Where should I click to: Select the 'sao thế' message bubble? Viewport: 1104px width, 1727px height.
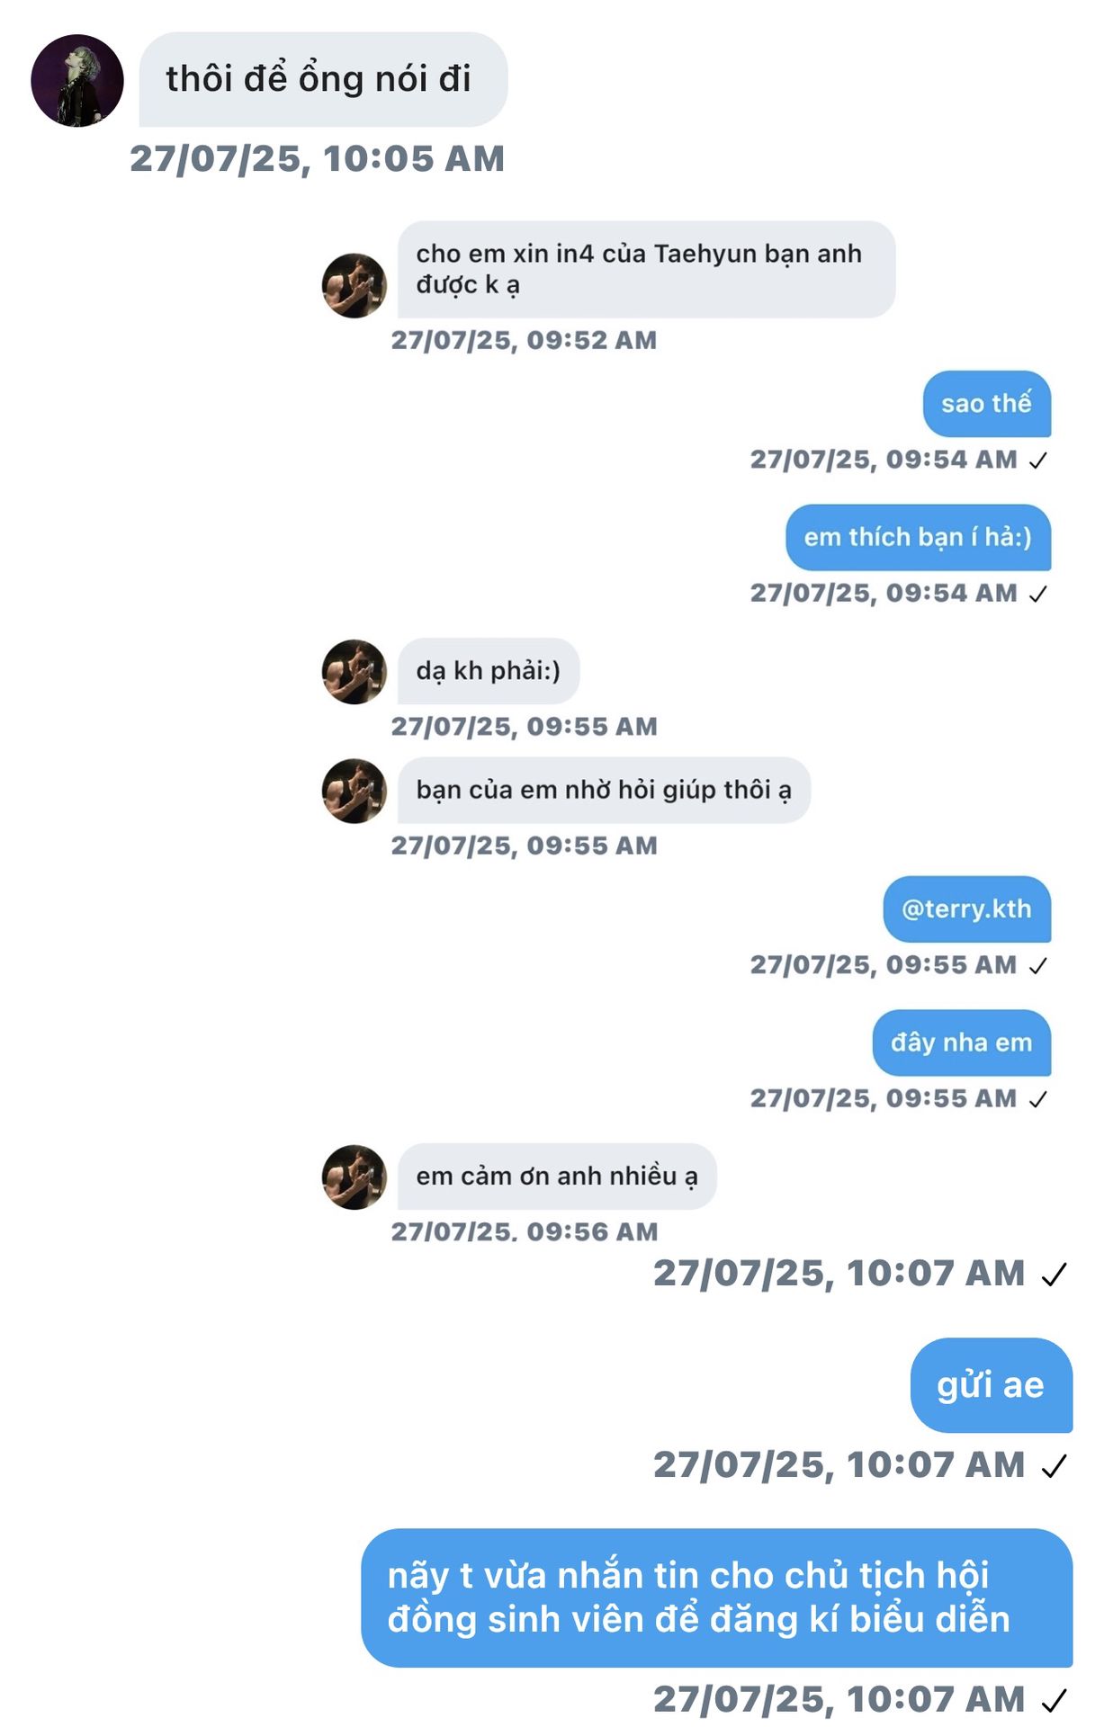[987, 404]
